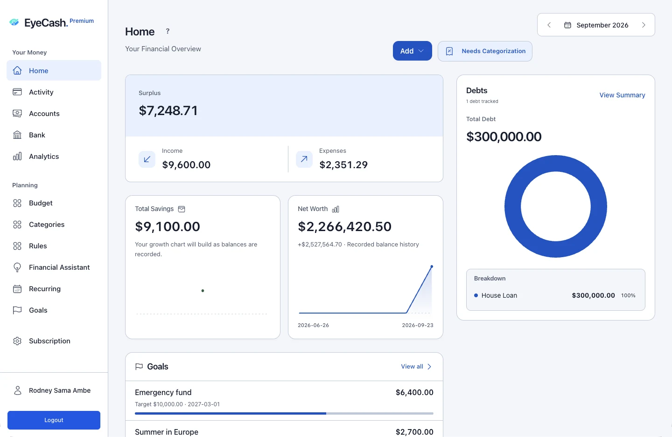Click the '1 debt tracked' text
Image resolution: width=672 pixels, height=437 pixels.
482,101
